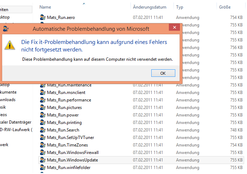Select the file name Mats_Run.power
Image resolution: width=247 pixels, height=174 pixels.
pos(63,115)
